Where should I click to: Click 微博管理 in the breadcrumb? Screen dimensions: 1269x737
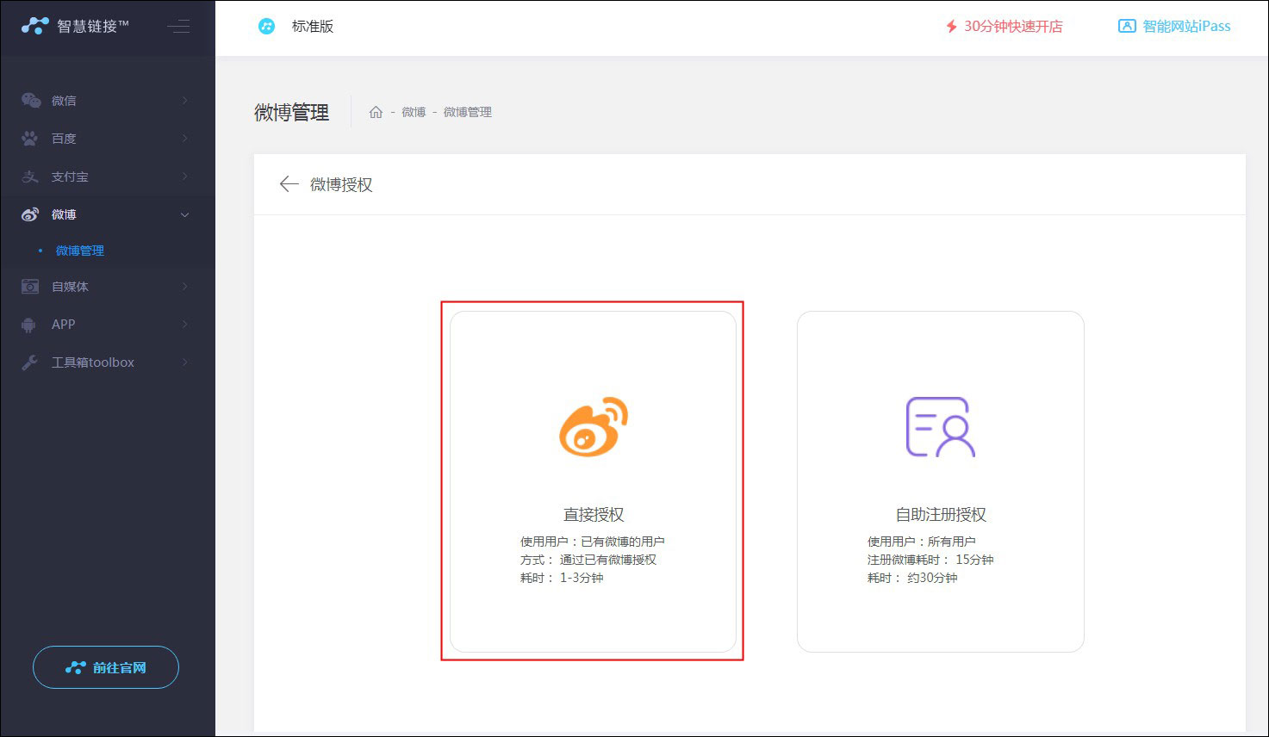[468, 112]
